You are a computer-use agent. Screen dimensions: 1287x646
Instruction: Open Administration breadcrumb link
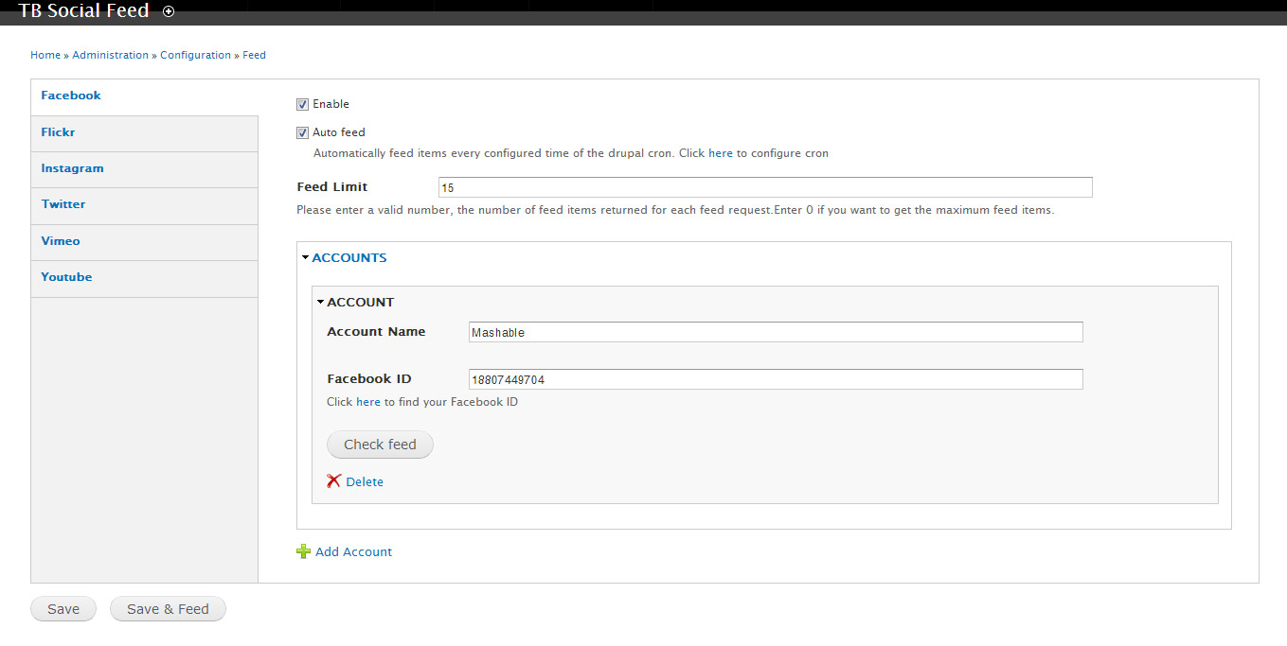(x=110, y=55)
